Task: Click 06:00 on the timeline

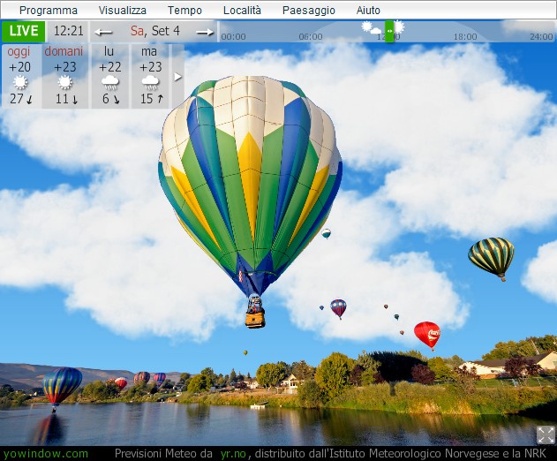Action: click(311, 36)
